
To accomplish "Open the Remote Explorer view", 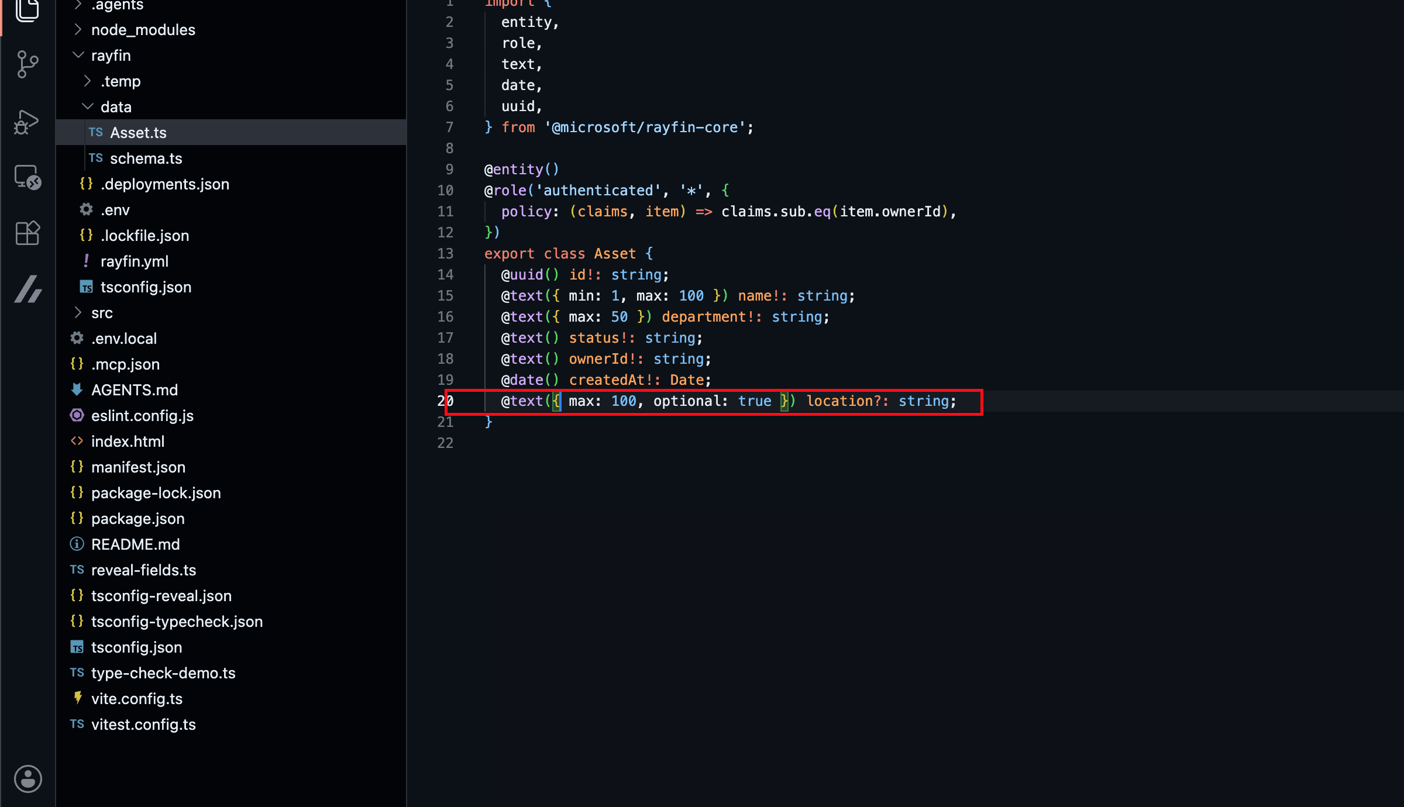I will click(x=27, y=177).
